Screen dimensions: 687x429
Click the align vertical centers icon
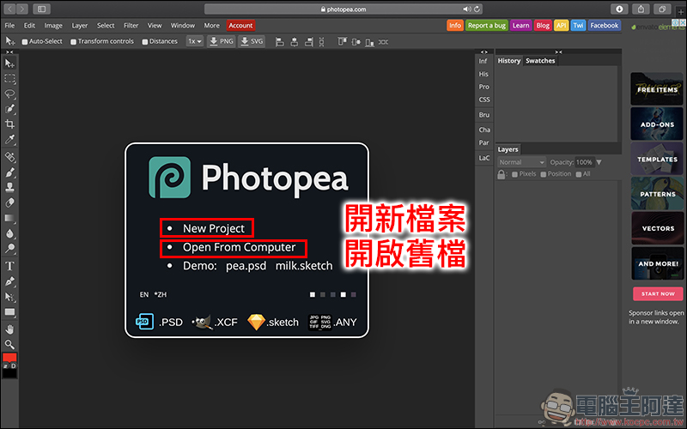[x=356, y=42]
